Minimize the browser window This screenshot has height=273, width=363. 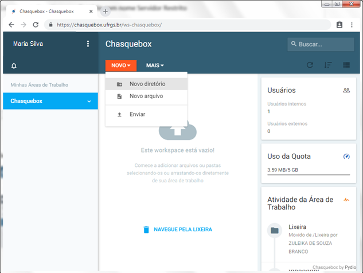tap(327, 4)
